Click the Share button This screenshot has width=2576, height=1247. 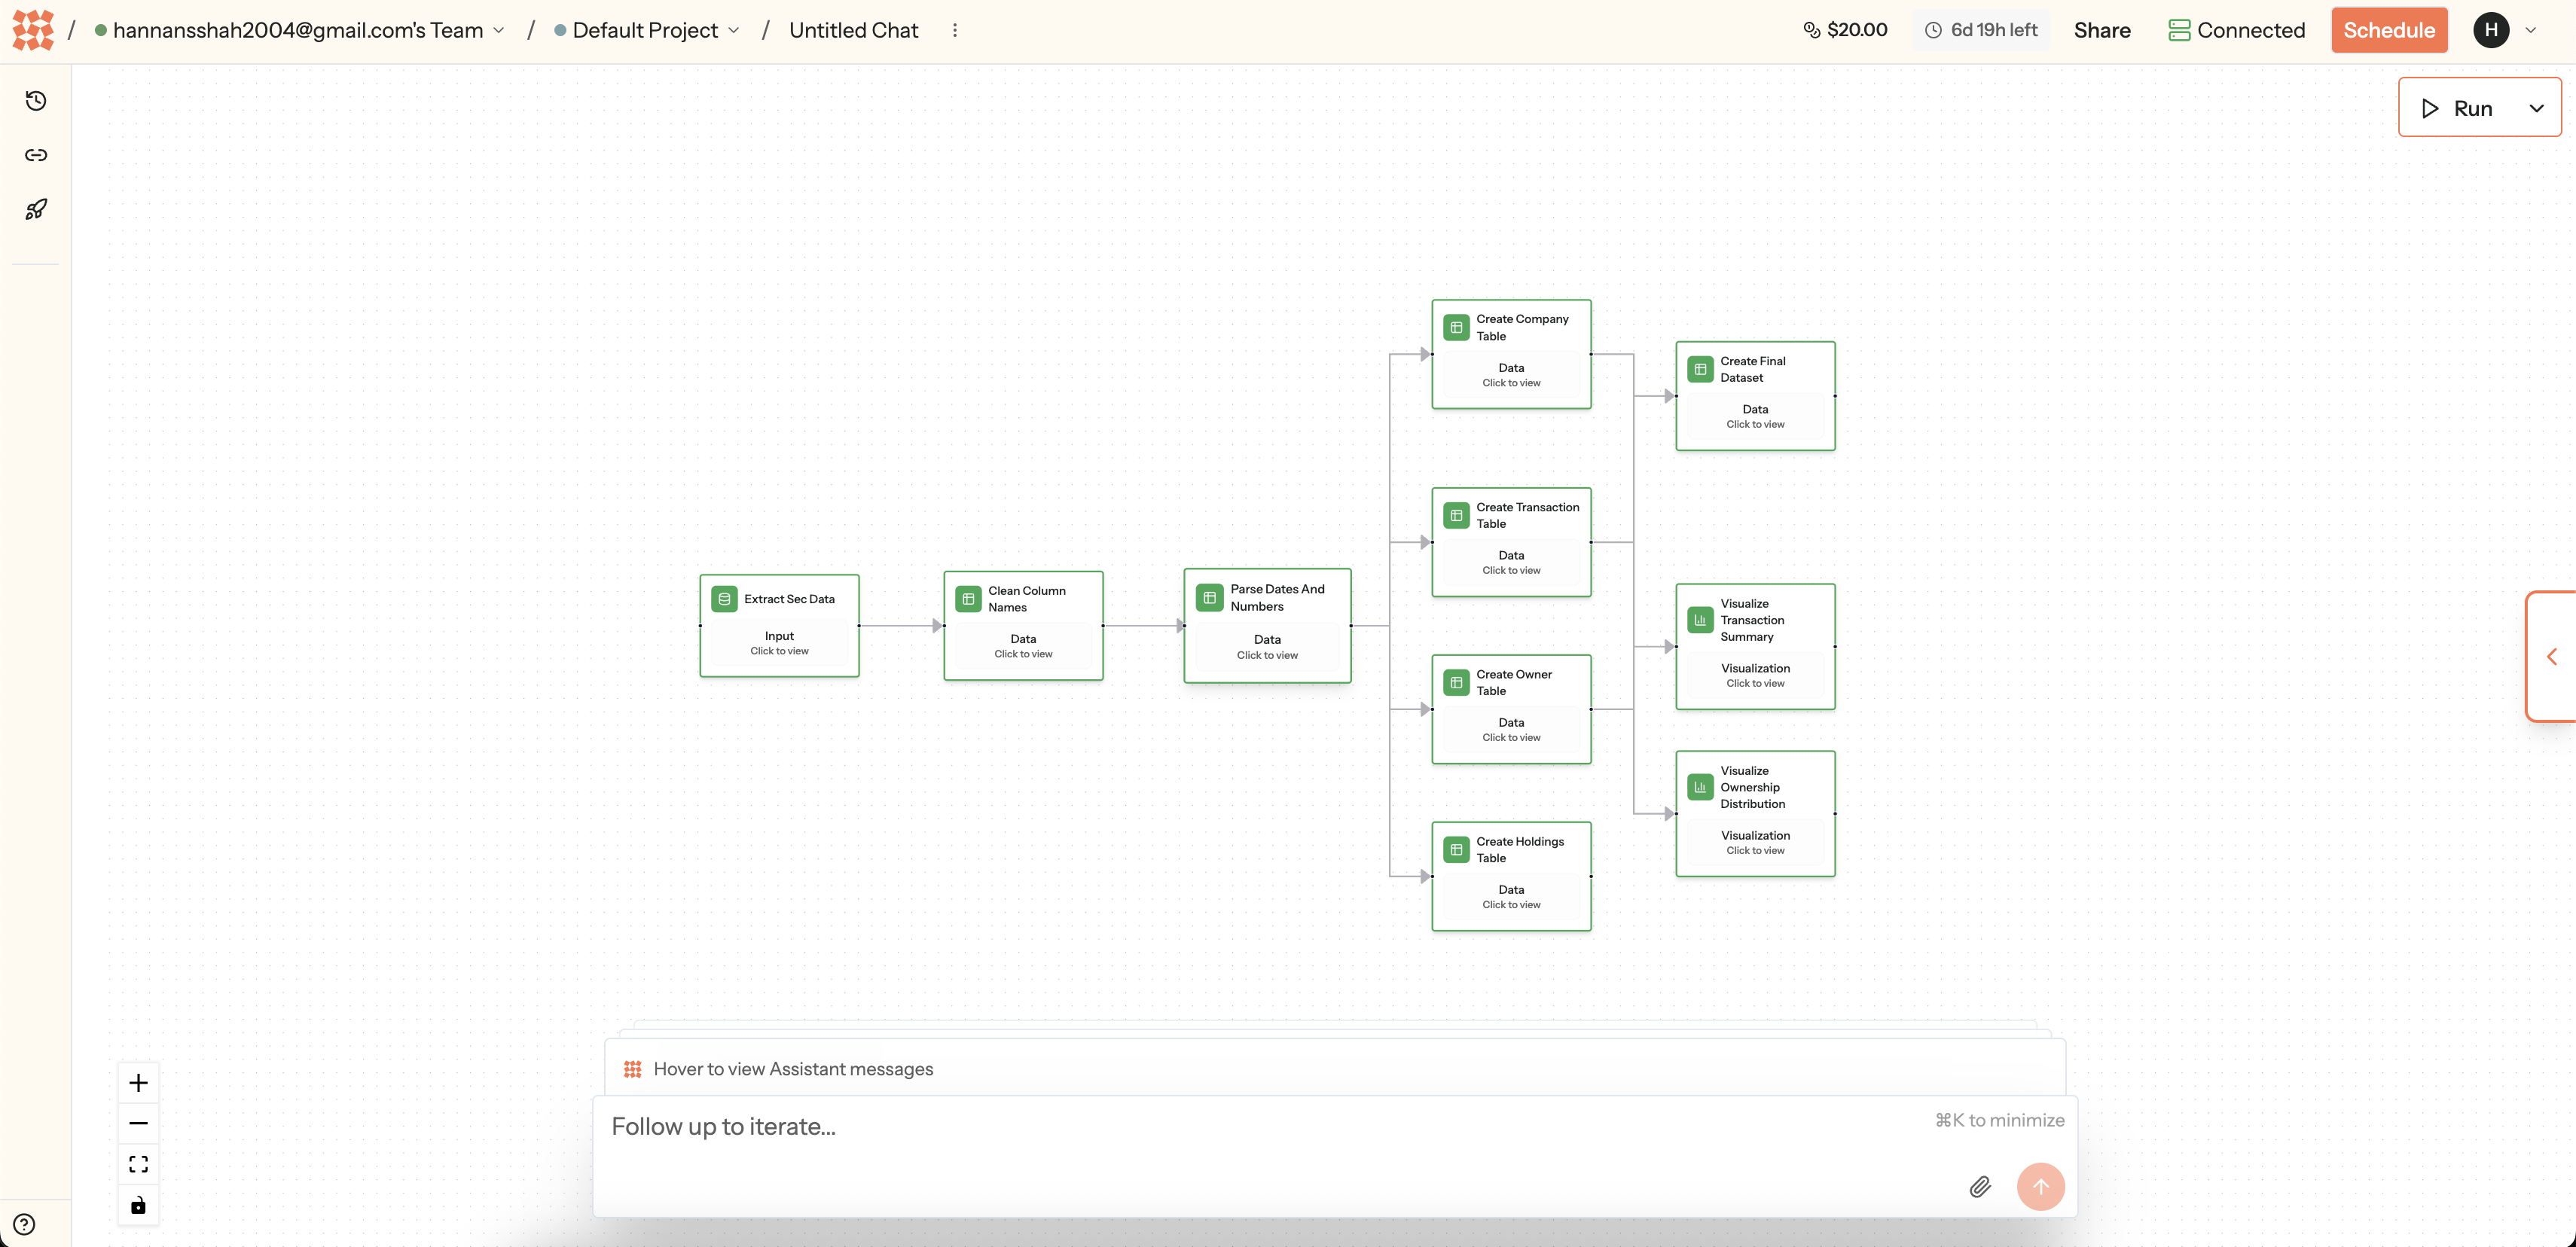tap(2101, 30)
